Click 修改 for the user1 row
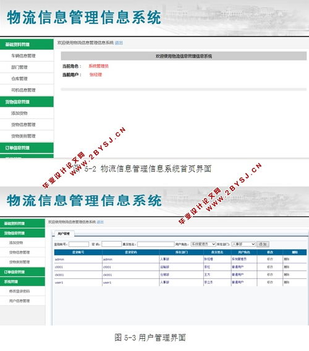 point(270,283)
